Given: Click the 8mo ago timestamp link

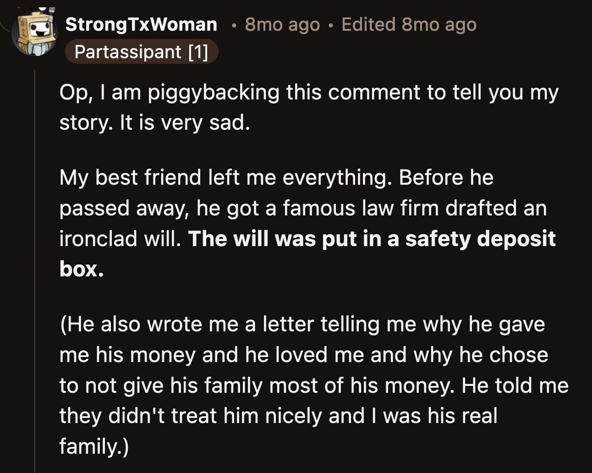Looking at the screenshot, I should click(282, 25).
